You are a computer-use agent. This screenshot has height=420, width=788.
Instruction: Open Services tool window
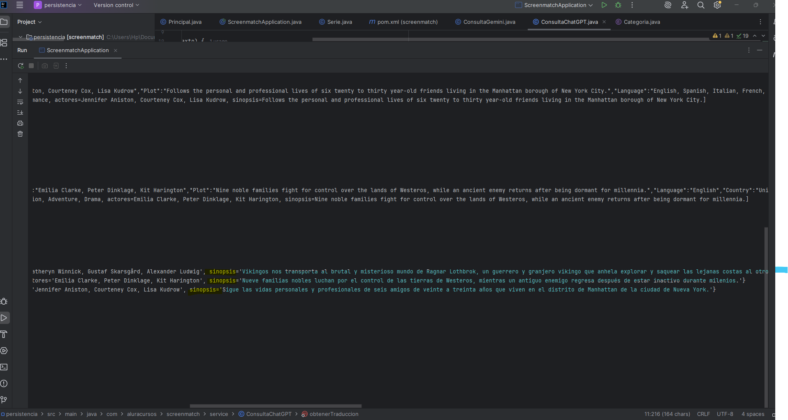point(4,351)
